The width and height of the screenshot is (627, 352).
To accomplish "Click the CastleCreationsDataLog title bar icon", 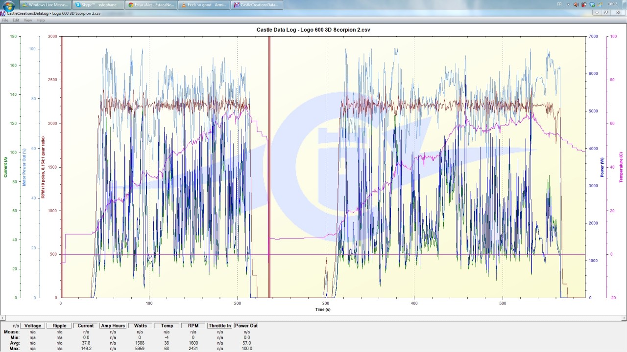I will 3,13.
